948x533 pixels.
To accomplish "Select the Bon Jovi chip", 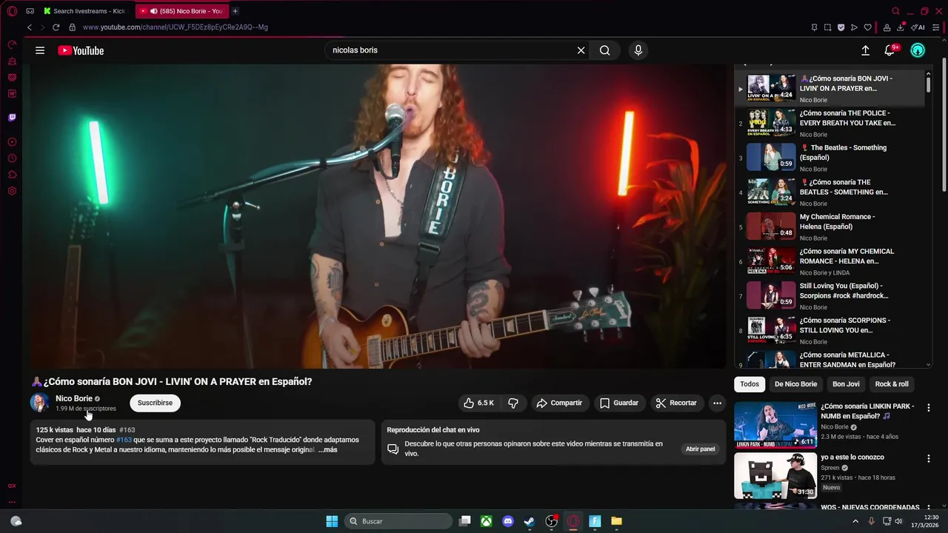I will tap(846, 384).
